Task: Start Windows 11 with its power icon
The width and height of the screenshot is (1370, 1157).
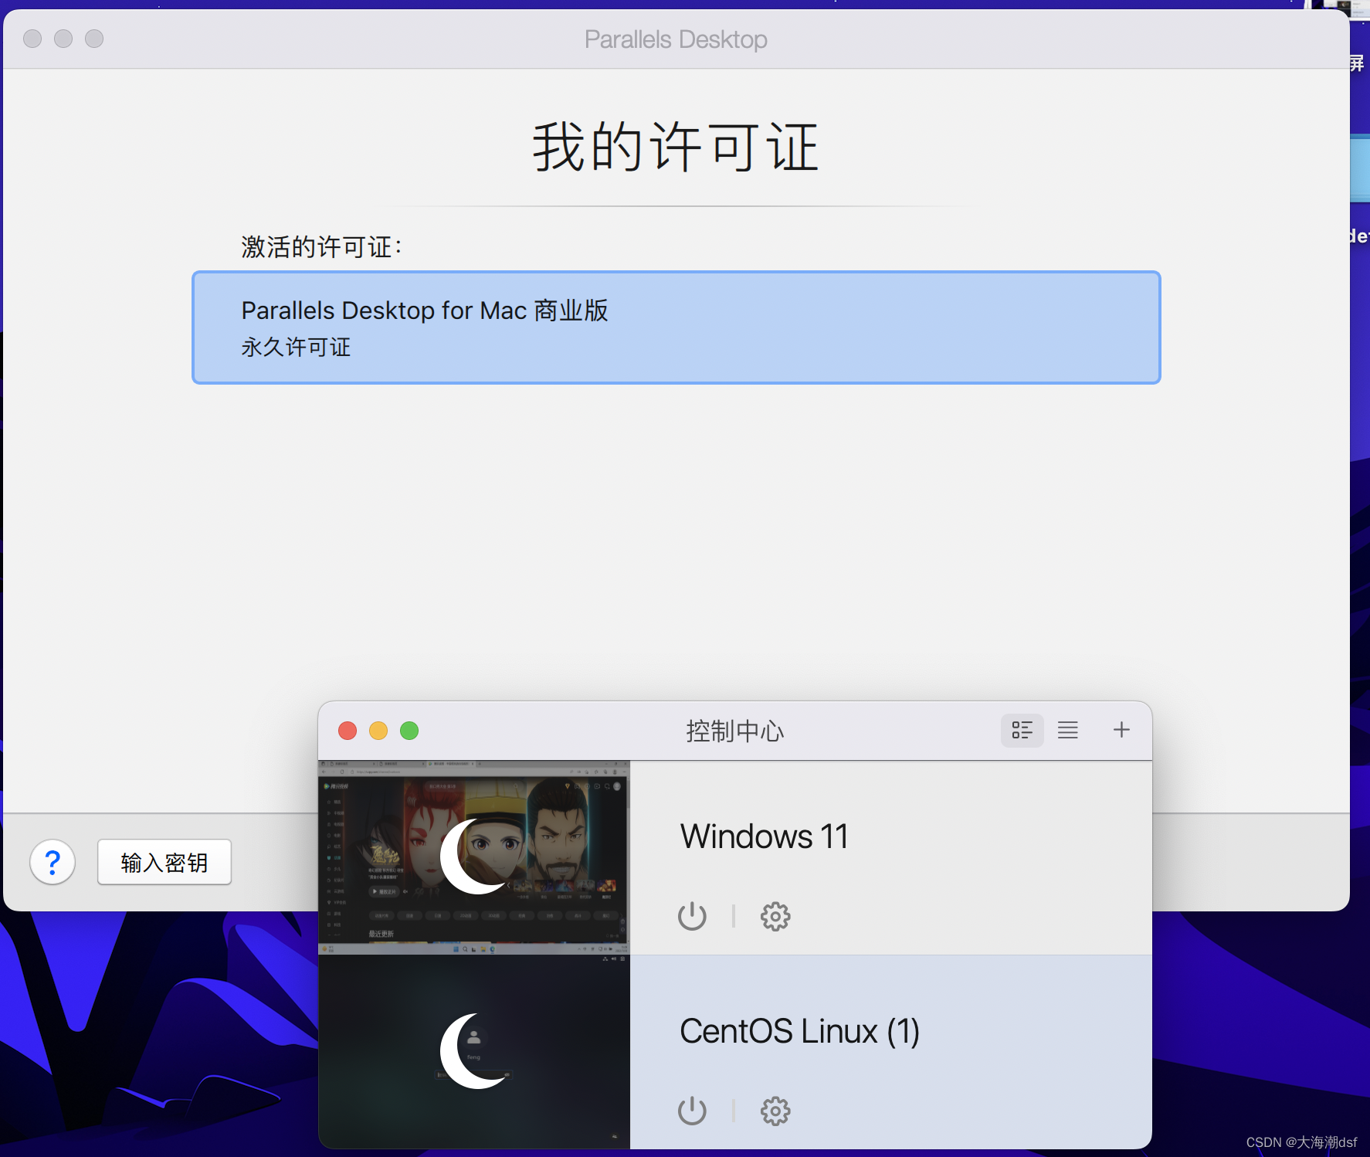Action: (x=692, y=916)
